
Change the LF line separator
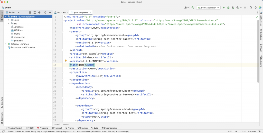point(236,131)
